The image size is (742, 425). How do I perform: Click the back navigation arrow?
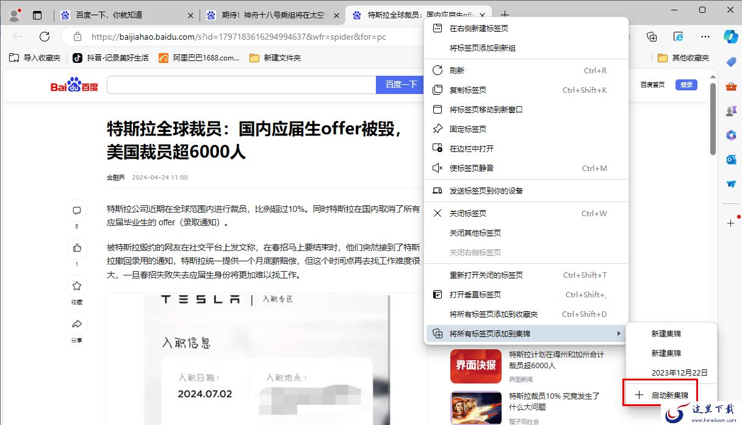click(x=18, y=37)
